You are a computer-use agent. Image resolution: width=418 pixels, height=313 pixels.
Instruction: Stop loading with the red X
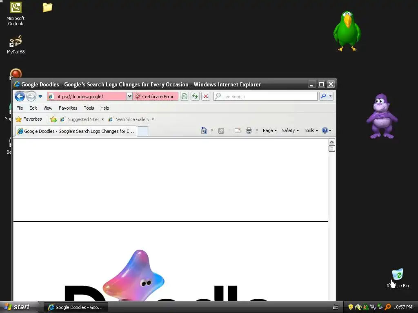pos(206,96)
